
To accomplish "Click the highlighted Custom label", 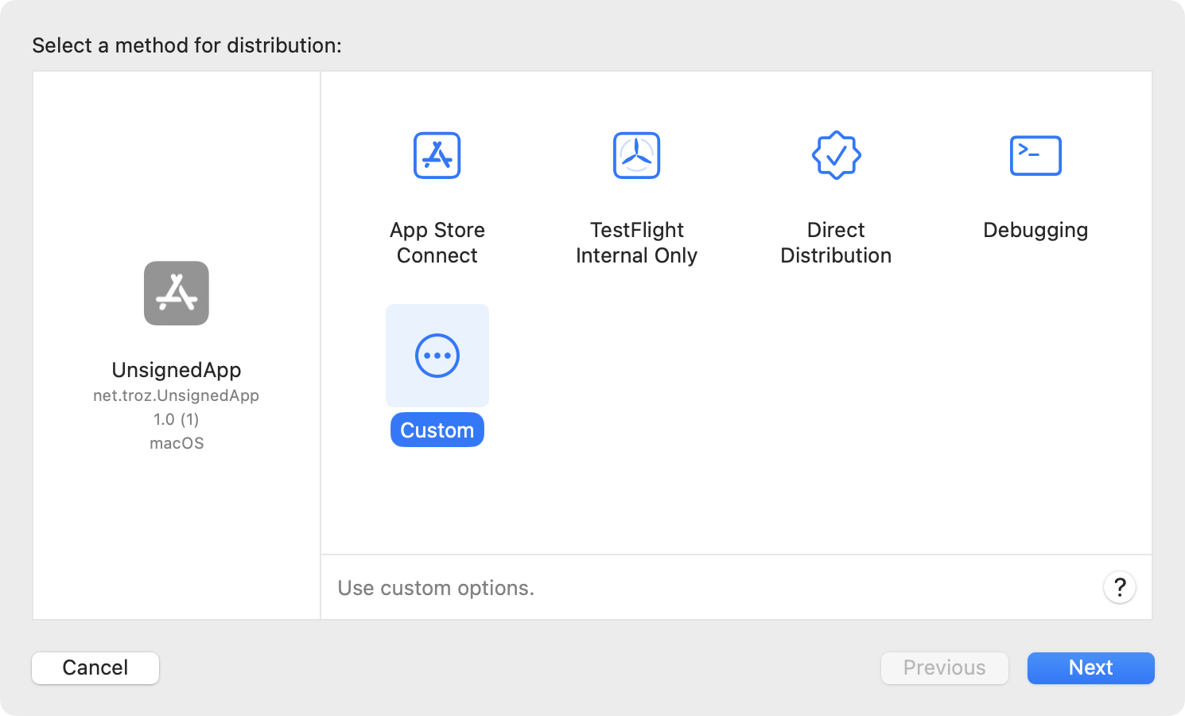I will (437, 430).
